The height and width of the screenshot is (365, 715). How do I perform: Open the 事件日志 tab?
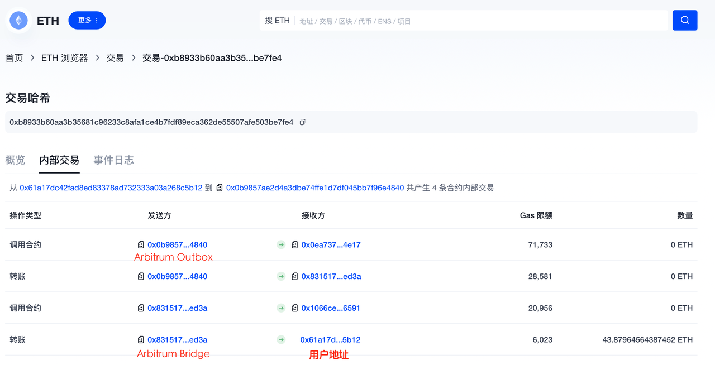tap(113, 160)
